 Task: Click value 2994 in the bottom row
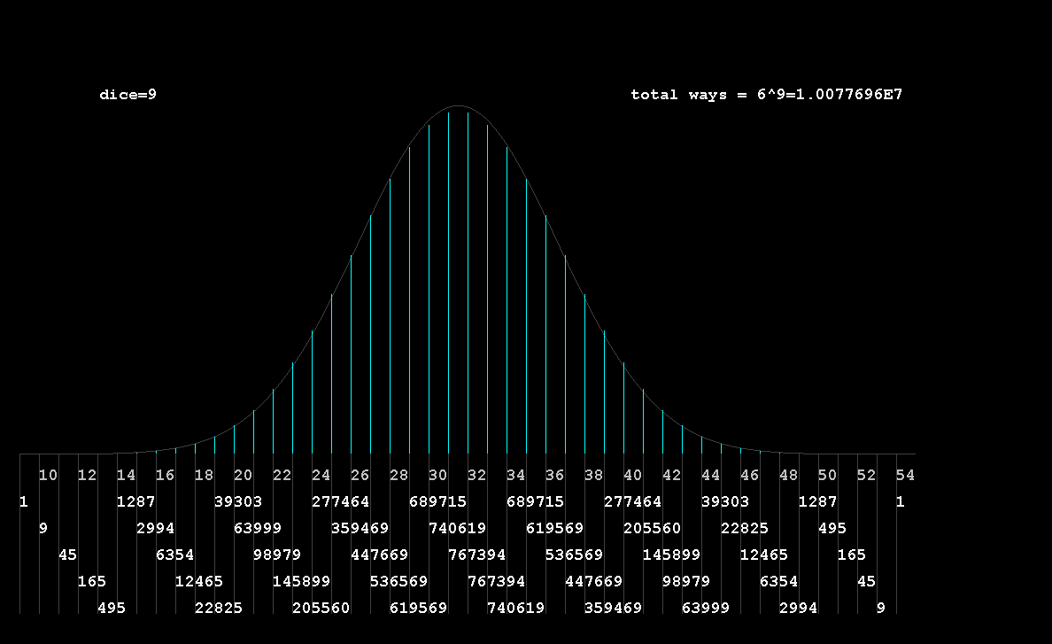[x=798, y=609]
